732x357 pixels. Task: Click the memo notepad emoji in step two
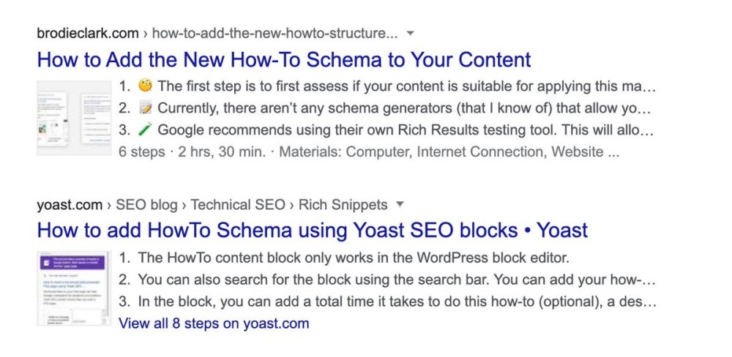click(146, 108)
